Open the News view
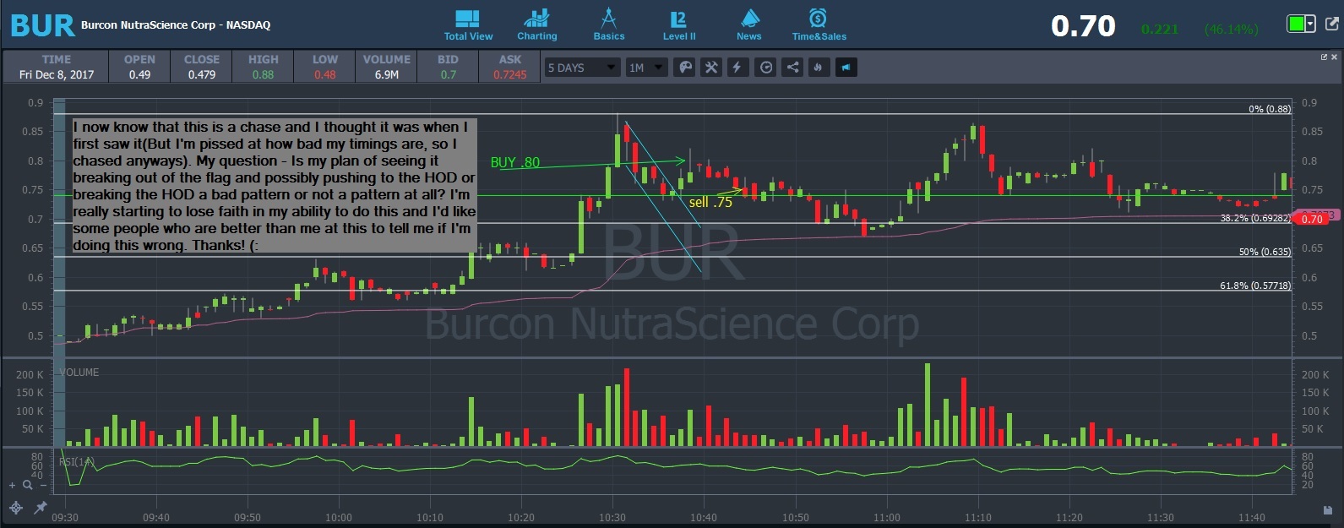This screenshot has height=528, width=1344. (749, 25)
